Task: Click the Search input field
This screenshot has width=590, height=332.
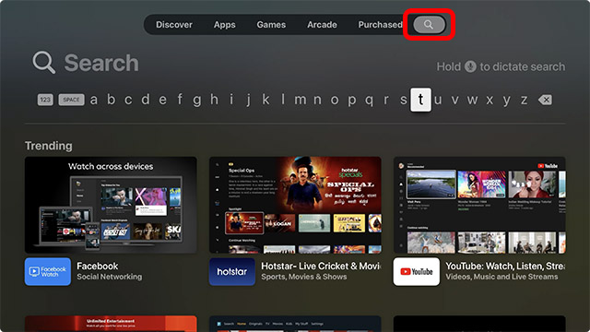Action: [x=86, y=63]
